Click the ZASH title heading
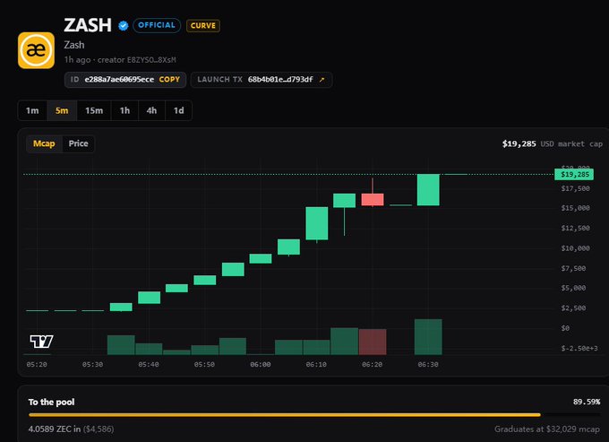The image size is (609, 442). (x=88, y=25)
